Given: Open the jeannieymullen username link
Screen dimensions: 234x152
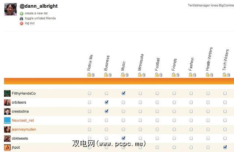Looking at the screenshot, I should [x=24, y=129].
